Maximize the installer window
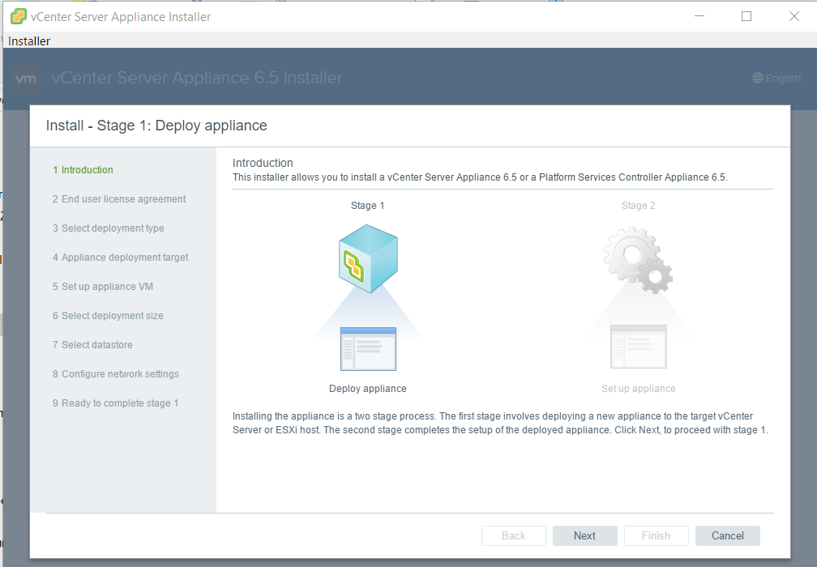Screen dimensions: 817x567 (x=746, y=16)
